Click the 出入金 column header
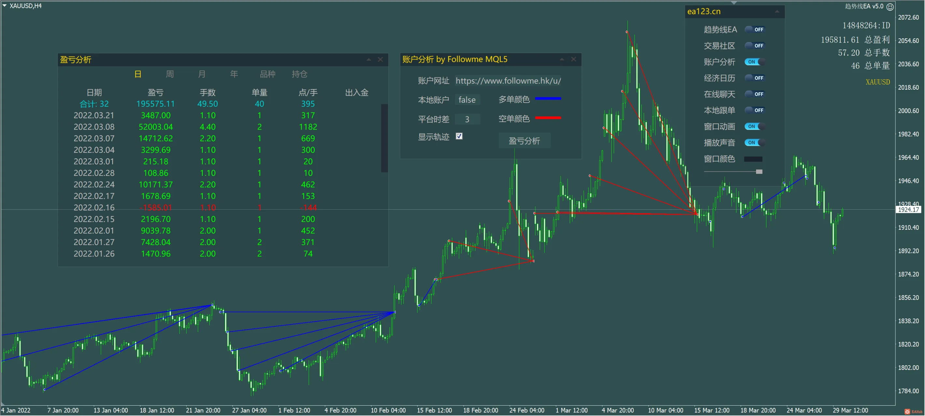Screen dimensions: 925x416 [x=357, y=92]
